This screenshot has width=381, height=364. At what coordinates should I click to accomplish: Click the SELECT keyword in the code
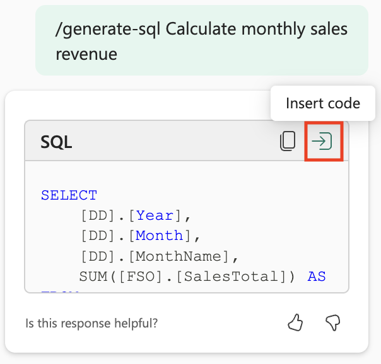tap(69, 195)
